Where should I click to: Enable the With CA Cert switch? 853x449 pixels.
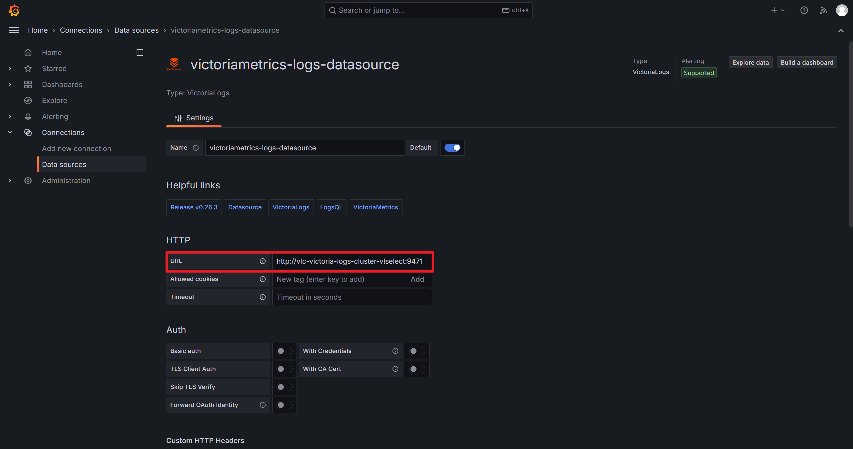(417, 369)
